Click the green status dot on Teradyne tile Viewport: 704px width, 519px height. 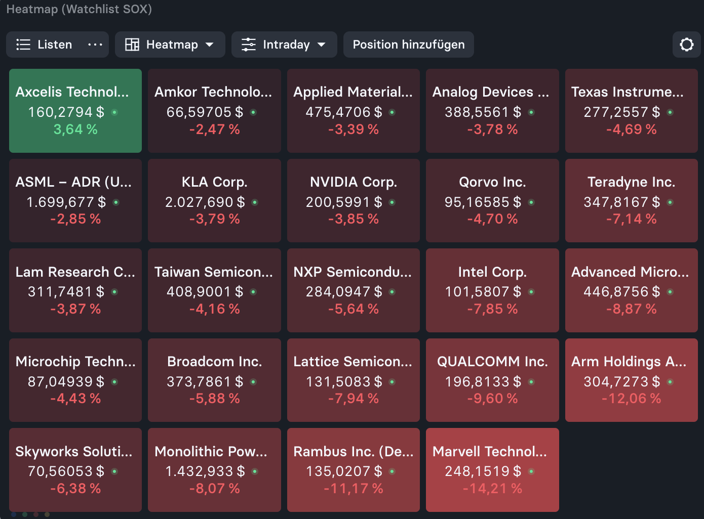tap(670, 202)
